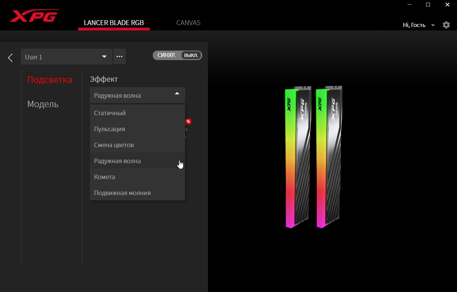Choose the Смена цветов effect
The height and width of the screenshot is (292, 457).
(x=137, y=145)
